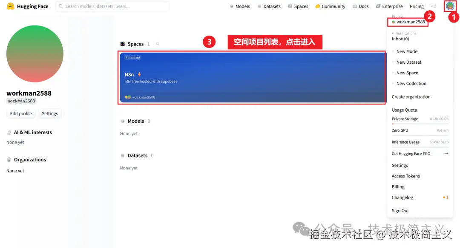Click the Hugging Face logo emoji

(x=10, y=6)
